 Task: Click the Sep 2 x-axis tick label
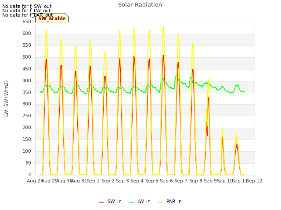coord(108,181)
